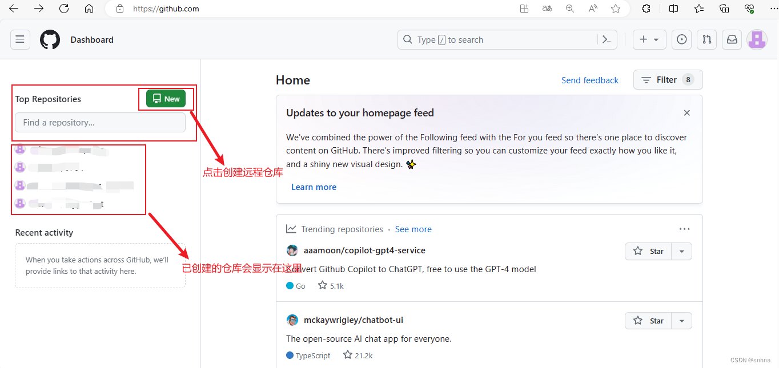Dismiss the homepage feed updates banner
779x368 pixels.
[x=687, y=113]
